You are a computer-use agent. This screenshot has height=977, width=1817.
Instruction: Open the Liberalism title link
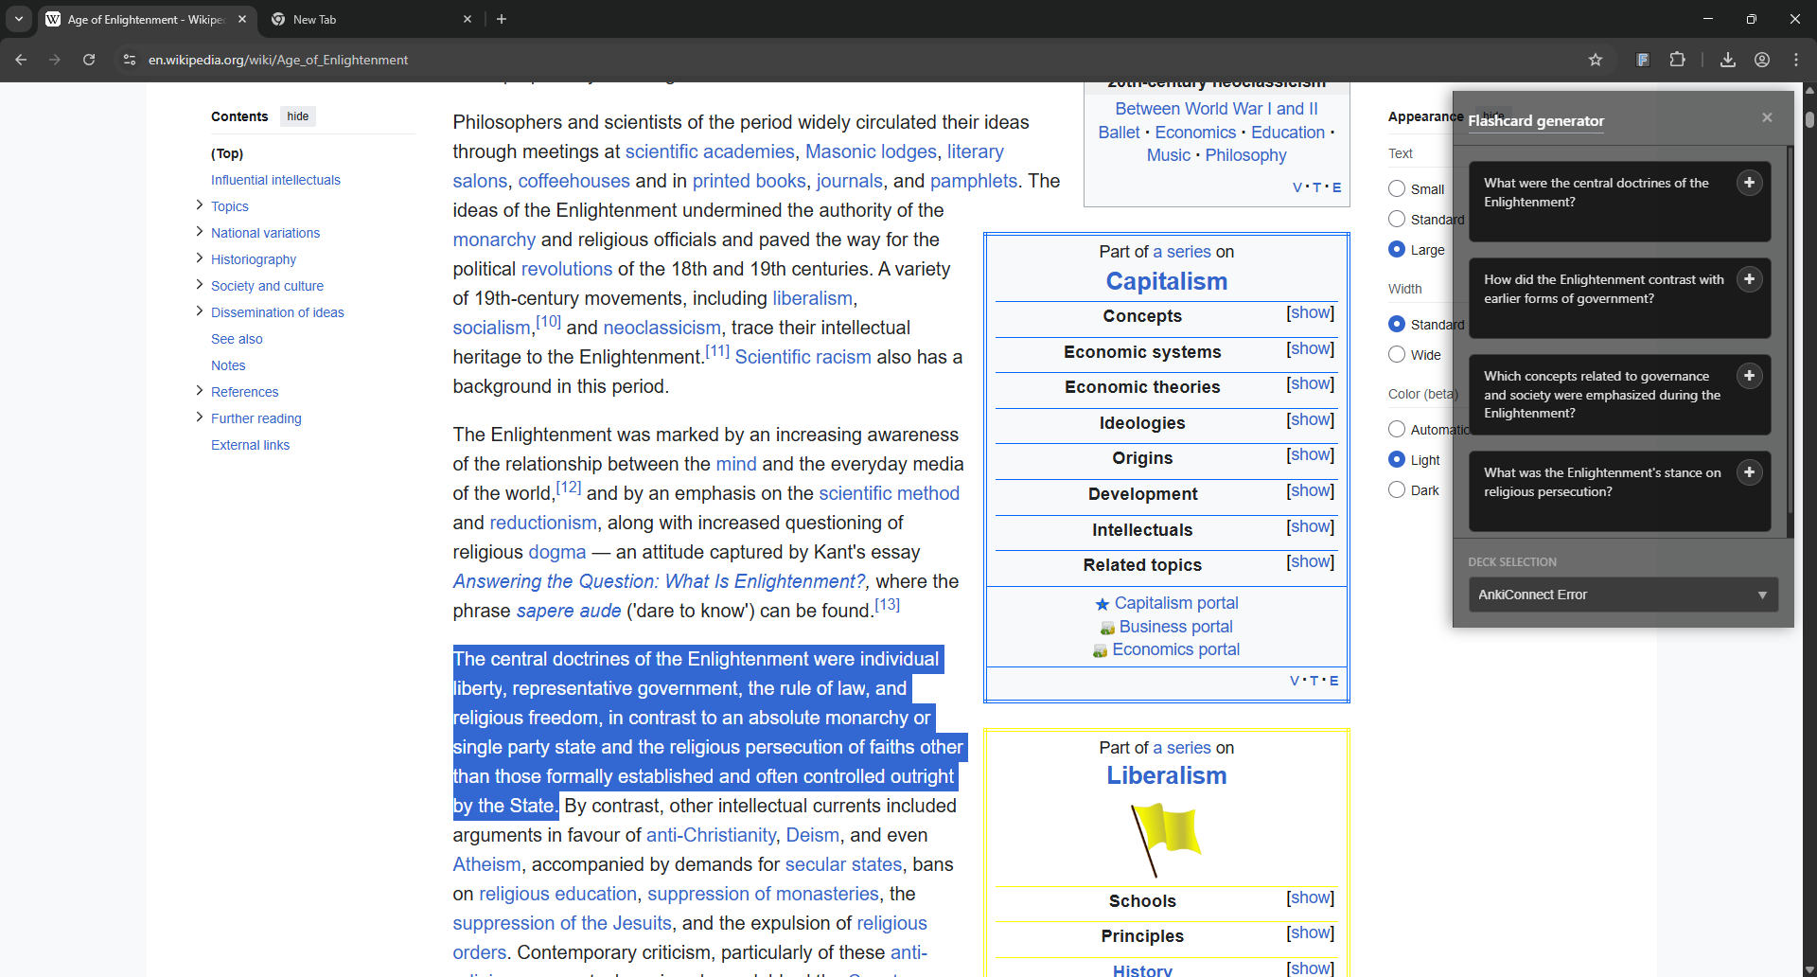click(1166, 775)
